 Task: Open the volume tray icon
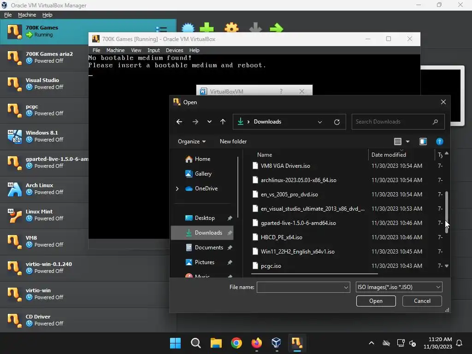pyautogui.click(x=413, y=343)
